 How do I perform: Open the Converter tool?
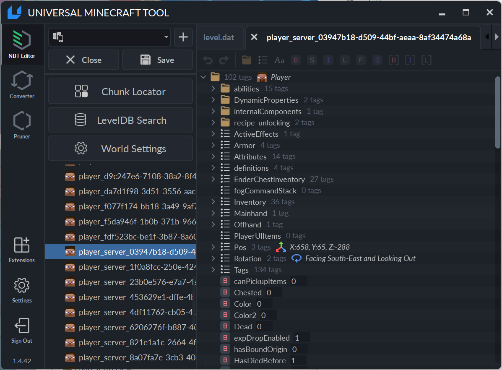(22, 85)
